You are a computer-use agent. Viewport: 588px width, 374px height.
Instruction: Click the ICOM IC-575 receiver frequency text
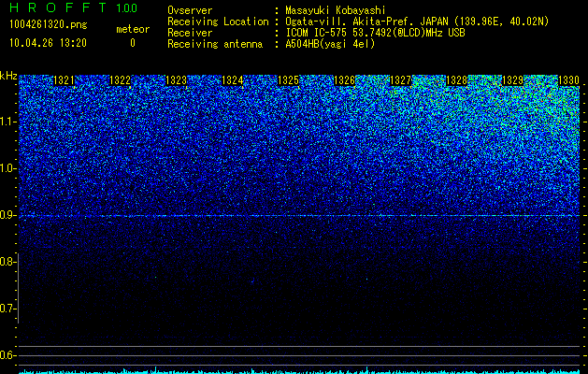[375, 33]
